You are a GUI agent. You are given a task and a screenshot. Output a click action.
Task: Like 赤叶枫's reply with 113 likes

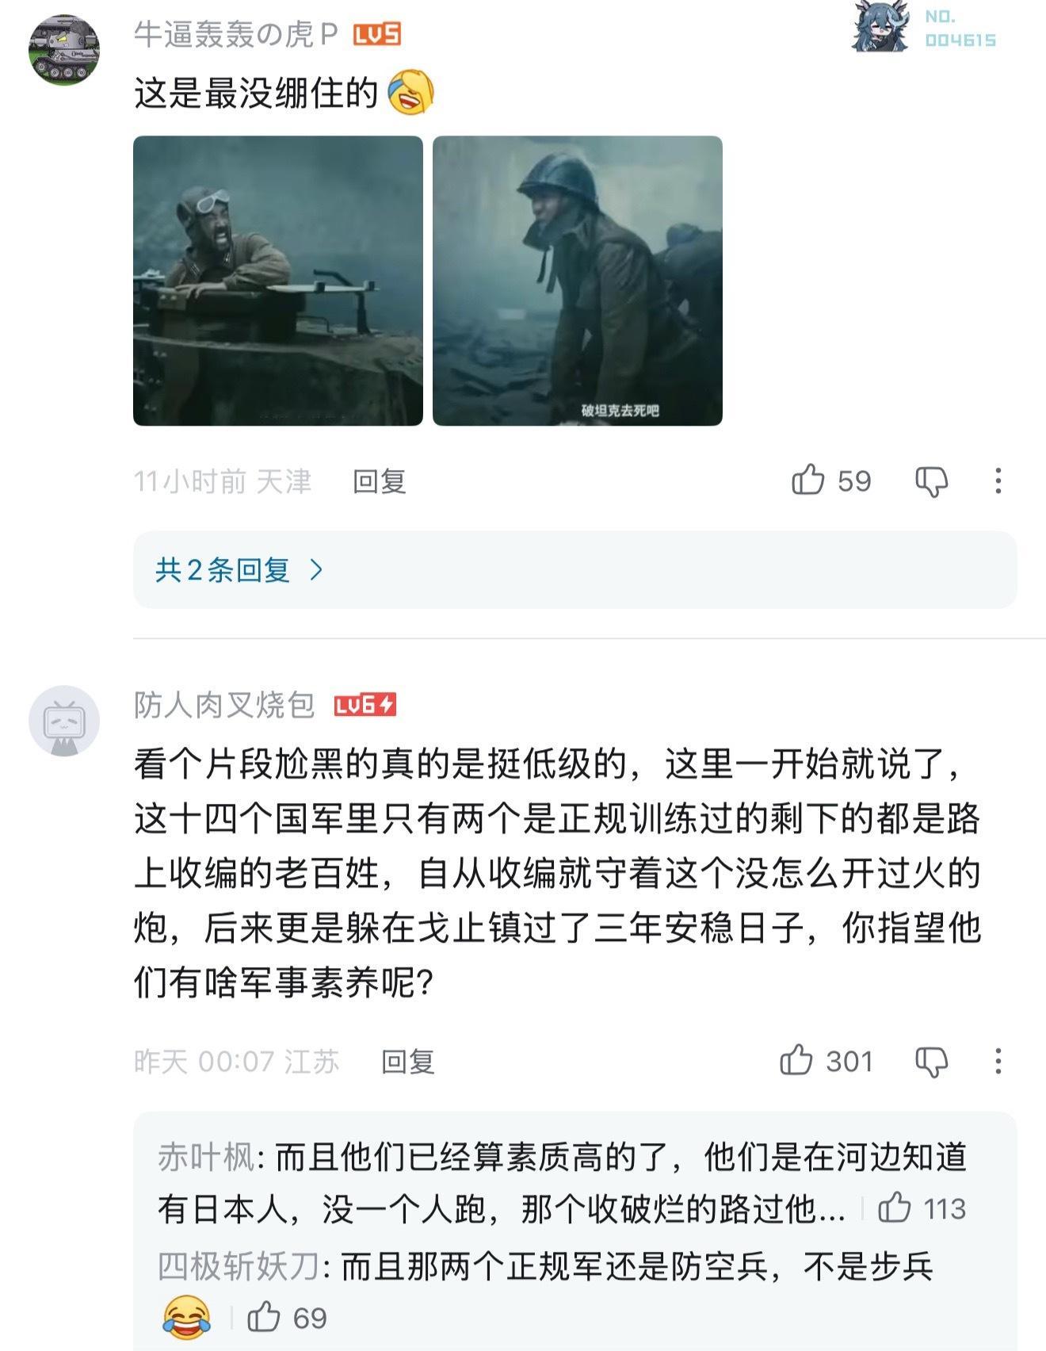pyautogui.click(x=894, y=1207)
